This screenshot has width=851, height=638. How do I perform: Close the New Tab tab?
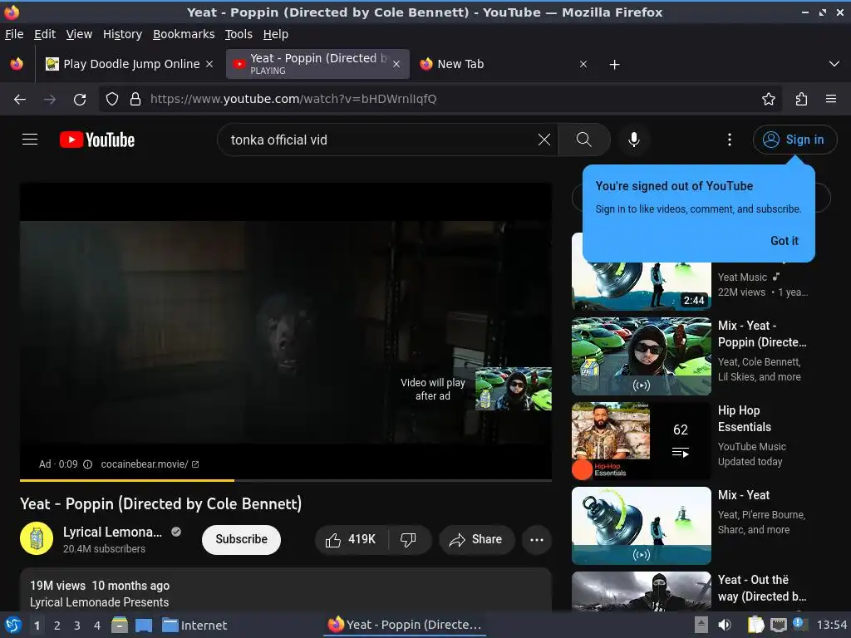coord(583,64)
